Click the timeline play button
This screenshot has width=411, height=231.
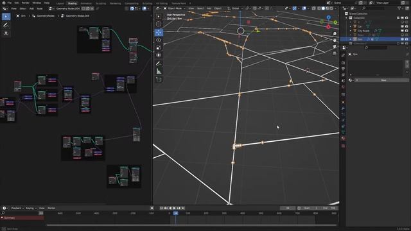(174, 208)
